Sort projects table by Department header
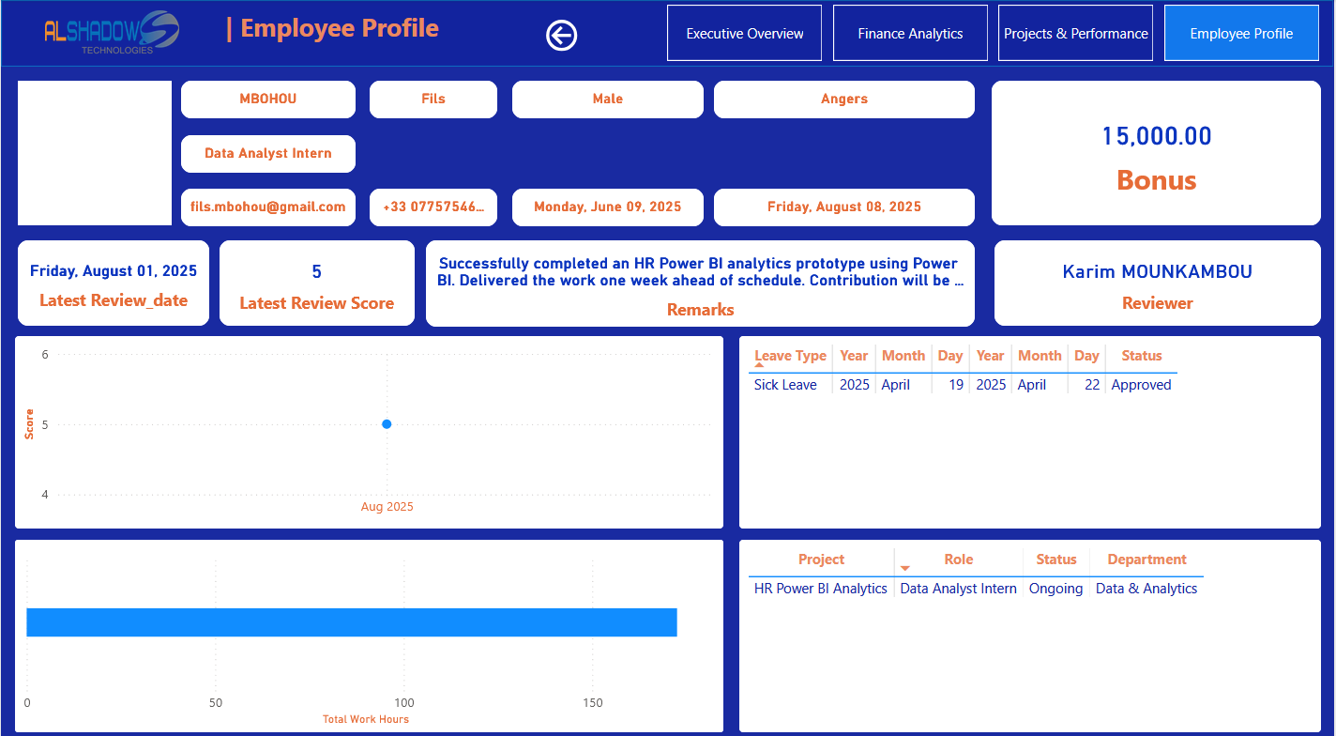Viewport: 1336px width, 736px height. pyautogui.click(x=1146, y=560)
